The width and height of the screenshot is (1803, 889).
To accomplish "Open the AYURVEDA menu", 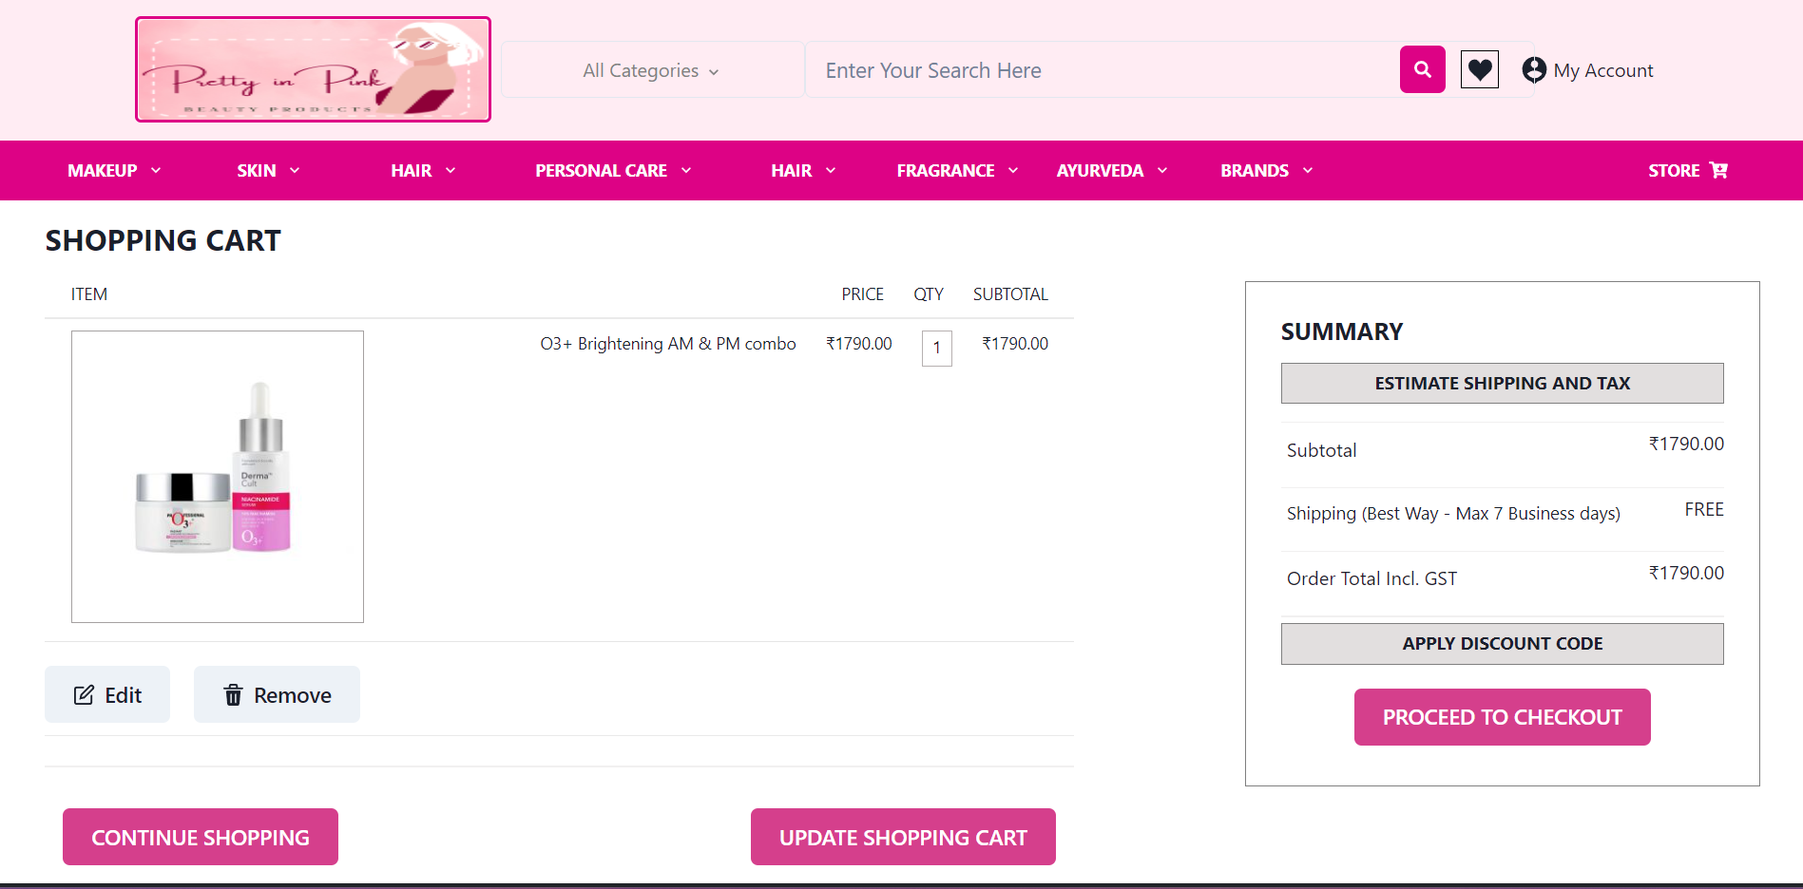I will click(x=1100, y=170).
